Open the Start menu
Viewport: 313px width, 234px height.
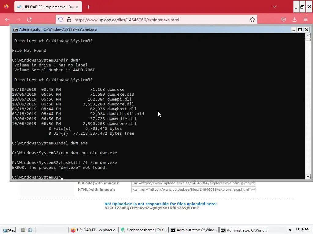9,230
